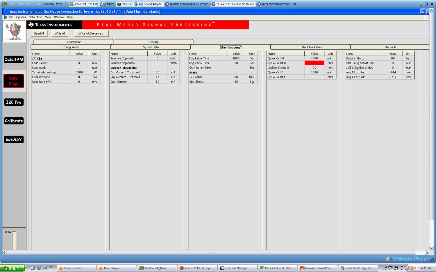This screenshot has width=436, height=272.
Task: Switch to the Spark - bwhite taskbar item
Action: pyautogui.click(x=77, y=268)
